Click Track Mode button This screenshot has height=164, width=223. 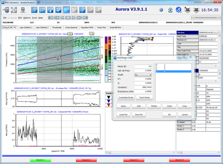(x=144, y=98)
